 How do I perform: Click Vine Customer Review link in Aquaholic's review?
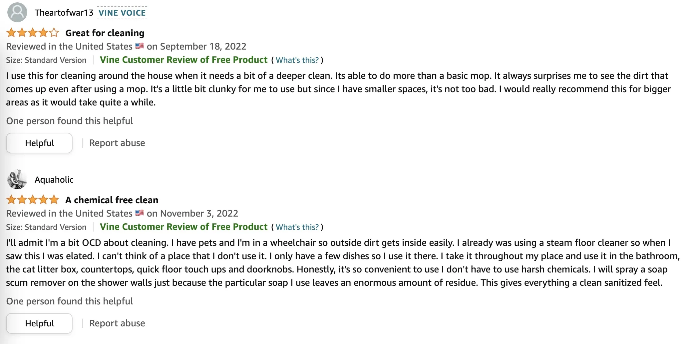click(x=183, y=227)
